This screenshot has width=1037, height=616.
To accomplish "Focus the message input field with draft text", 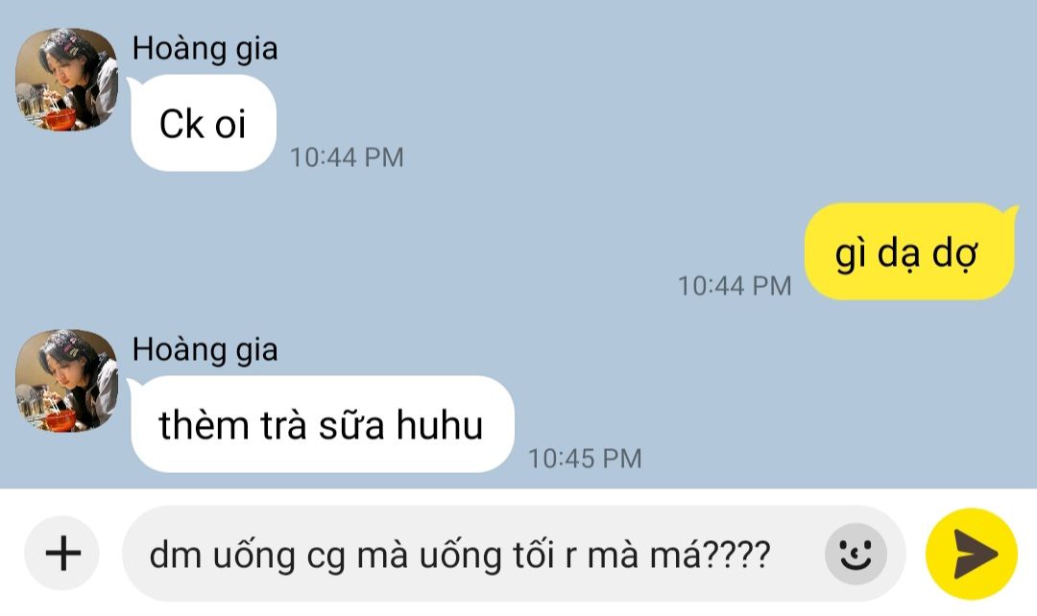I will coord(513,554).
